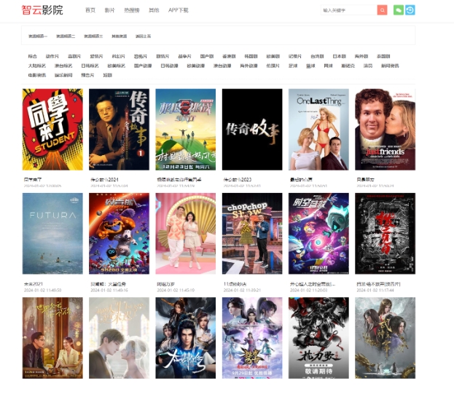Open the FUTURA poster
454x394 pixels.
tap(52, 234)
